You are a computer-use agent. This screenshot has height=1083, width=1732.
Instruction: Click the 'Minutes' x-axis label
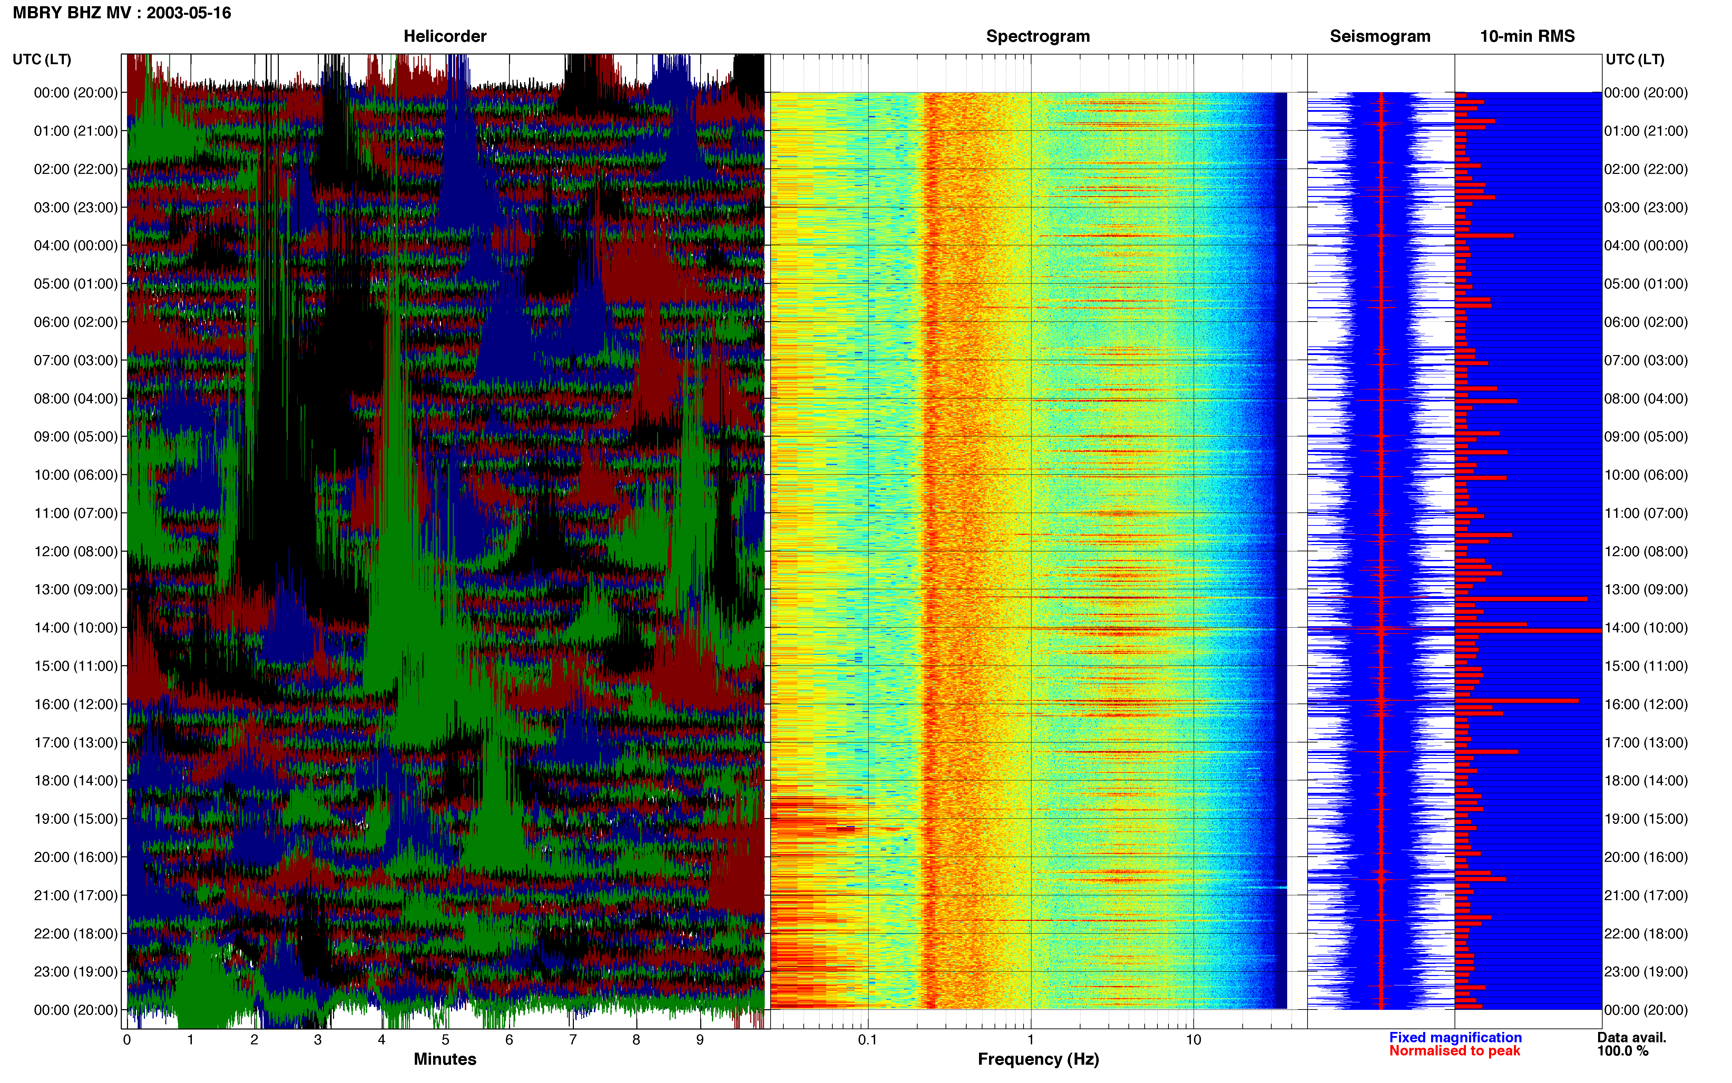coord(445,1059)
